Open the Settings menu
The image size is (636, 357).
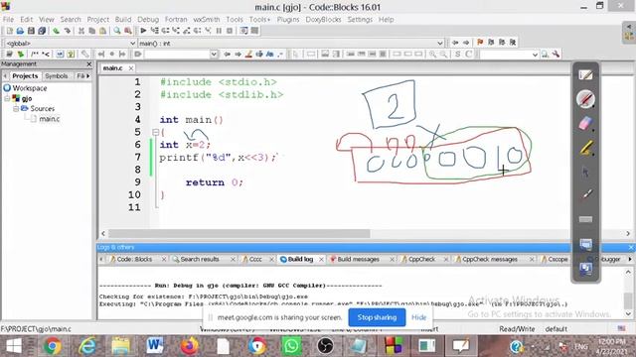(360, 20)
